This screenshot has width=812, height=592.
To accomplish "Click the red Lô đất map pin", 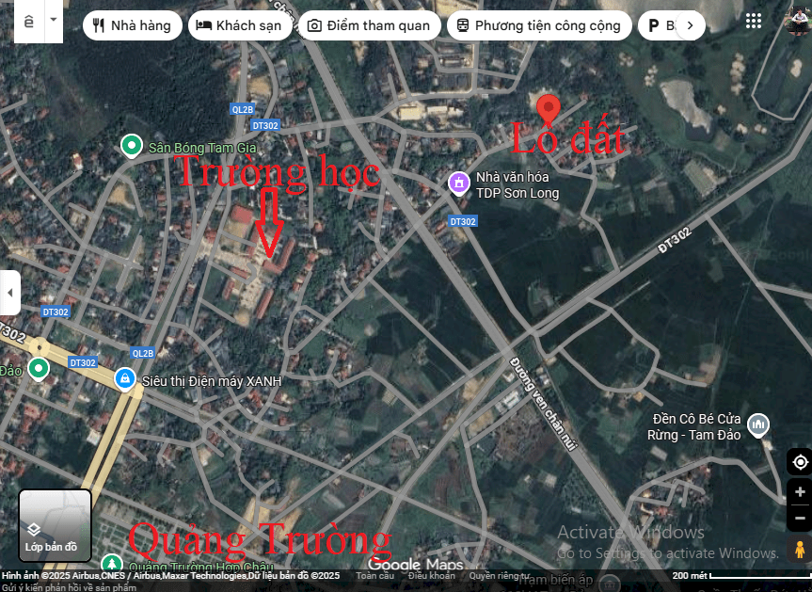I will tap(547, 110).
